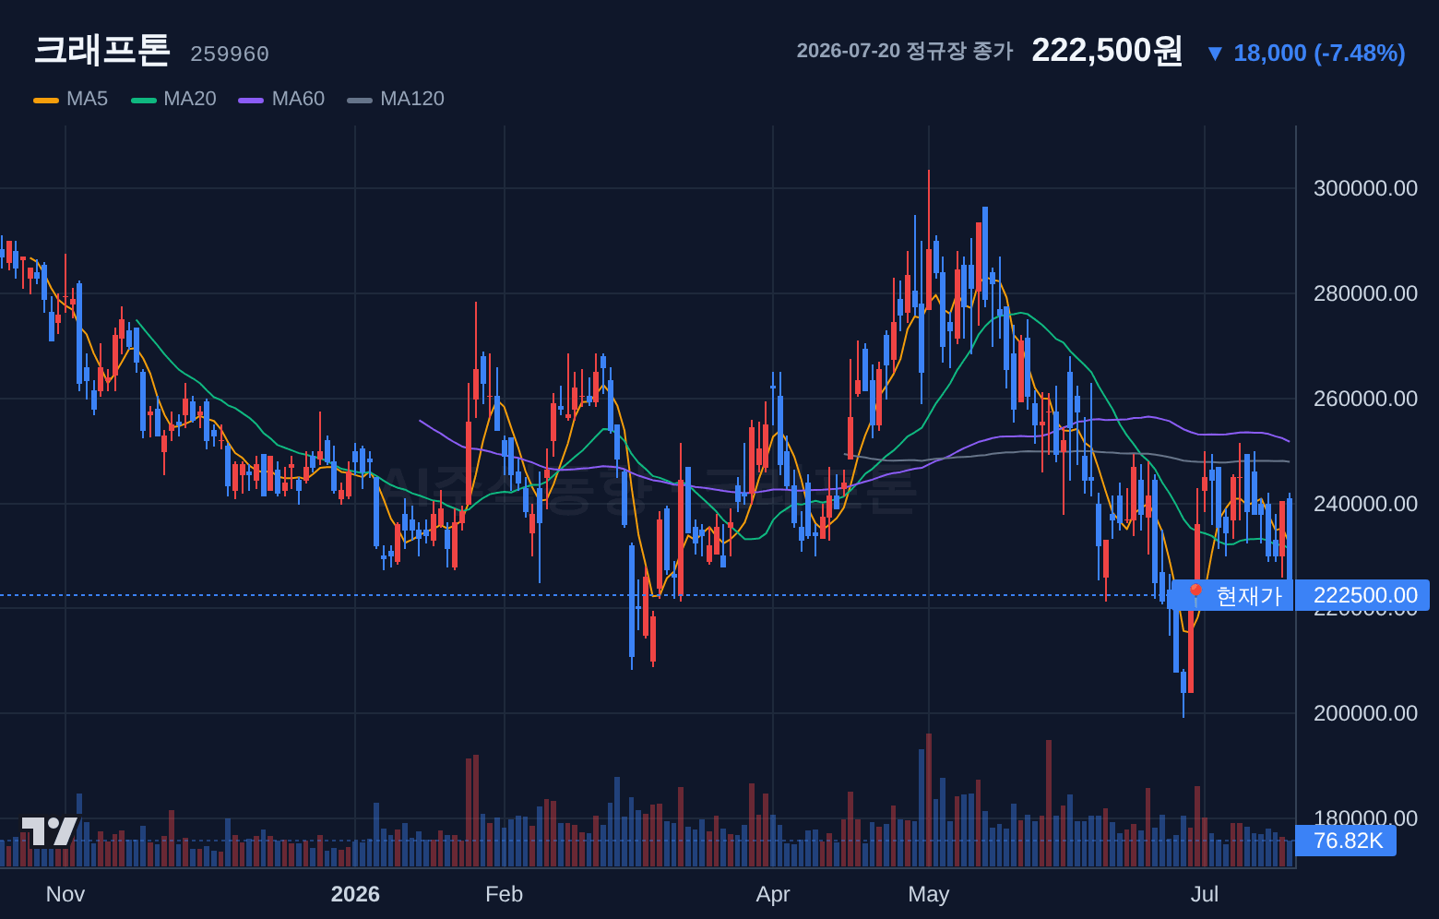Click the blue down-triangle price change icon
Viewport: 1439px width, 919px height.
click(1215, 54)
